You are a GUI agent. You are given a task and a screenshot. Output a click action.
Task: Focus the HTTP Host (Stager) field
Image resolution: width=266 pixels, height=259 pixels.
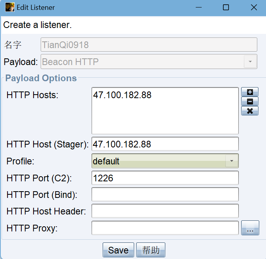(165, 144)
